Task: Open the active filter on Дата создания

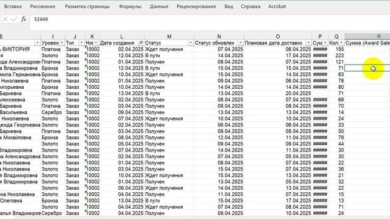Action: point(141,43)
